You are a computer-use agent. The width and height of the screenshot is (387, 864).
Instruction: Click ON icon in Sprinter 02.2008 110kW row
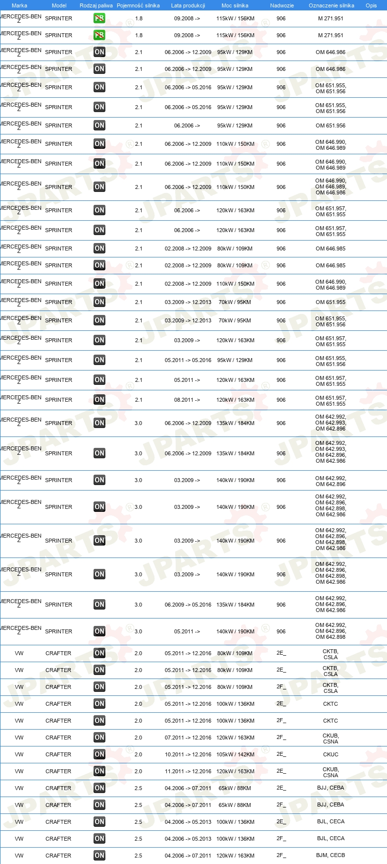click(99, 284)
